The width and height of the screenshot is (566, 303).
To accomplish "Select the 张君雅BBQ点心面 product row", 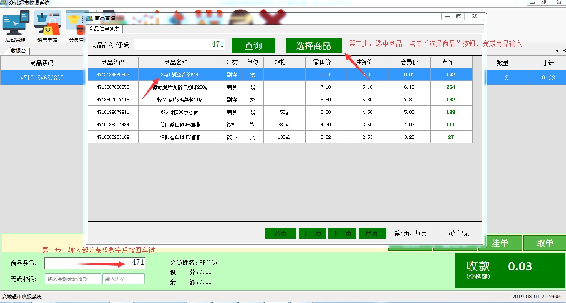I will point(280,112).
